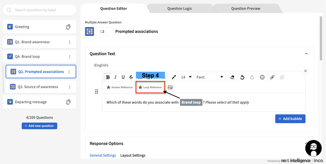The height and width of the screenshot is (164, 326).
Task: Open the emoji picker
Action: [262, 77]
